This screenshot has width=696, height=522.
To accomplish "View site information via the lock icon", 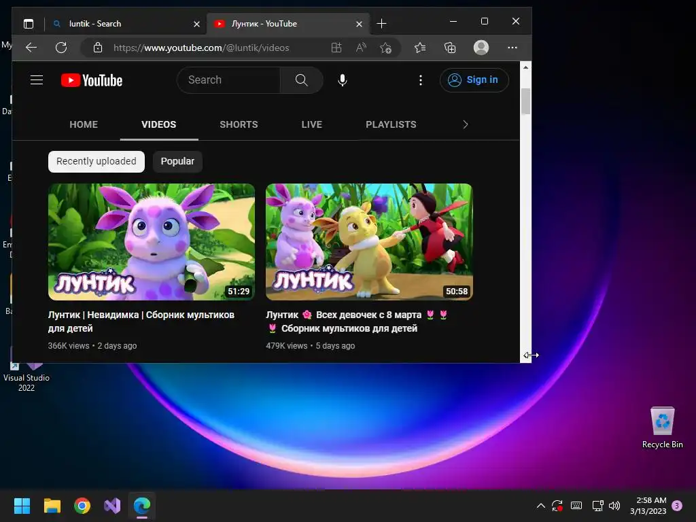I will (98, 48).
